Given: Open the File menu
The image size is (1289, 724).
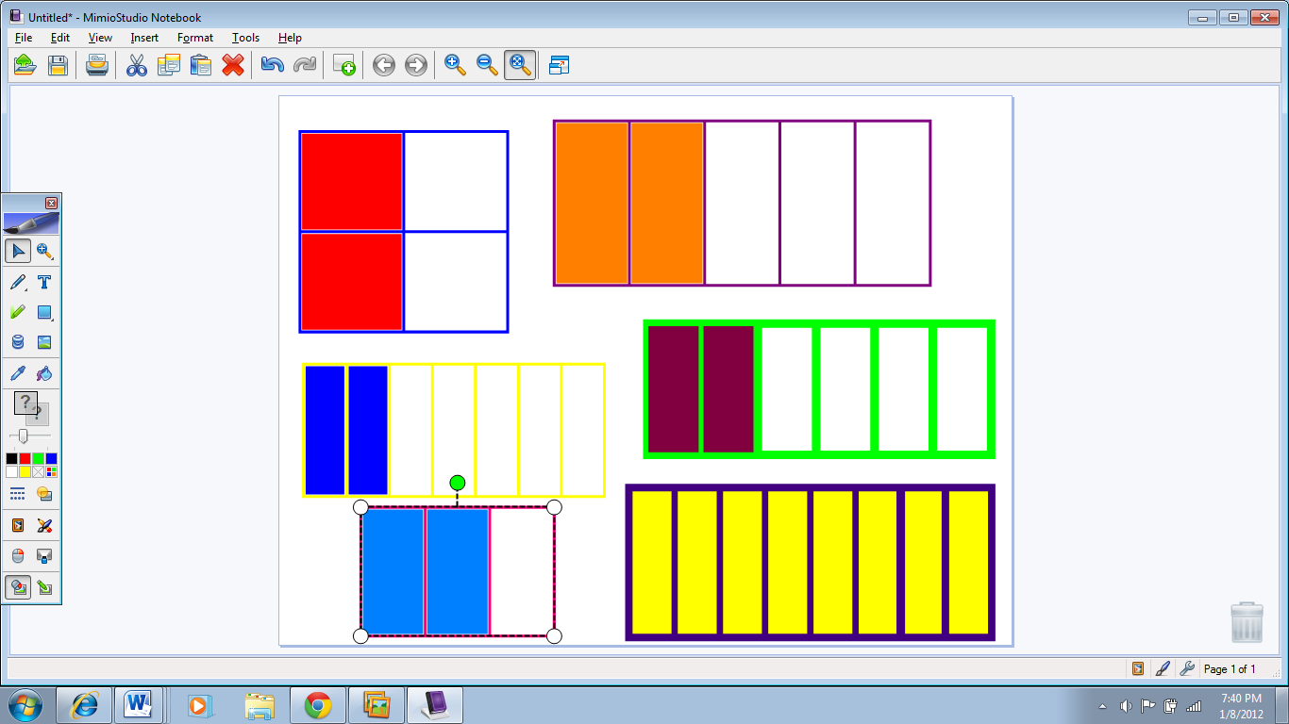Looking at the screenshot, I should (x=24, y=38).
